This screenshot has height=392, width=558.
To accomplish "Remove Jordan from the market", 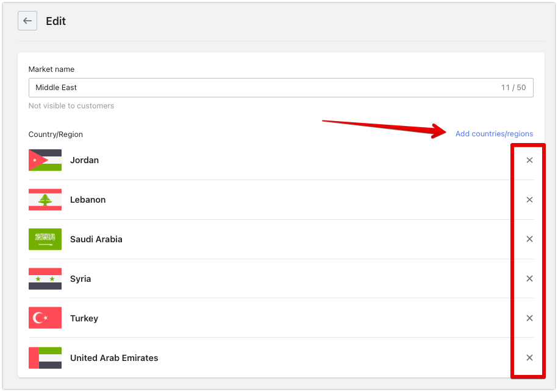I will click(529, 160).
